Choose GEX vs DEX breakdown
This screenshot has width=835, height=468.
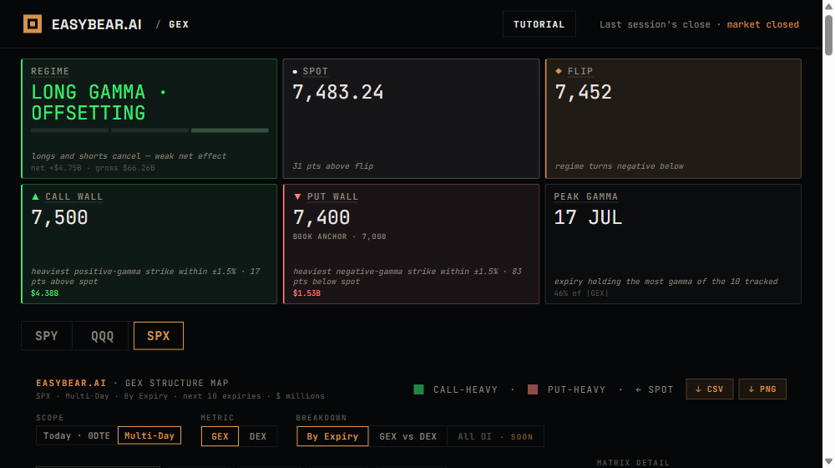tap(408, 436)
